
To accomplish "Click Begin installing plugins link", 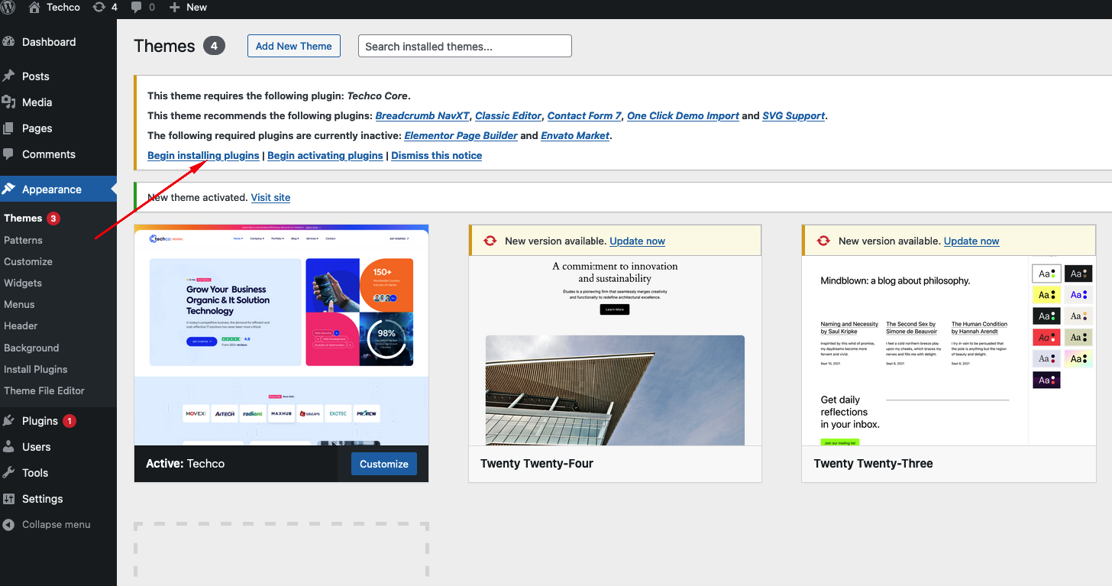I will pyautogui.click(x=203, y=155).
